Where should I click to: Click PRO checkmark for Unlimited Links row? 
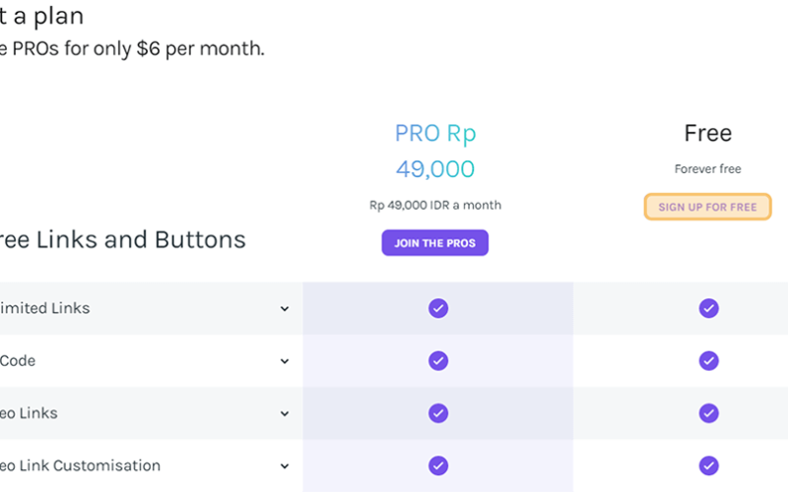437,308
